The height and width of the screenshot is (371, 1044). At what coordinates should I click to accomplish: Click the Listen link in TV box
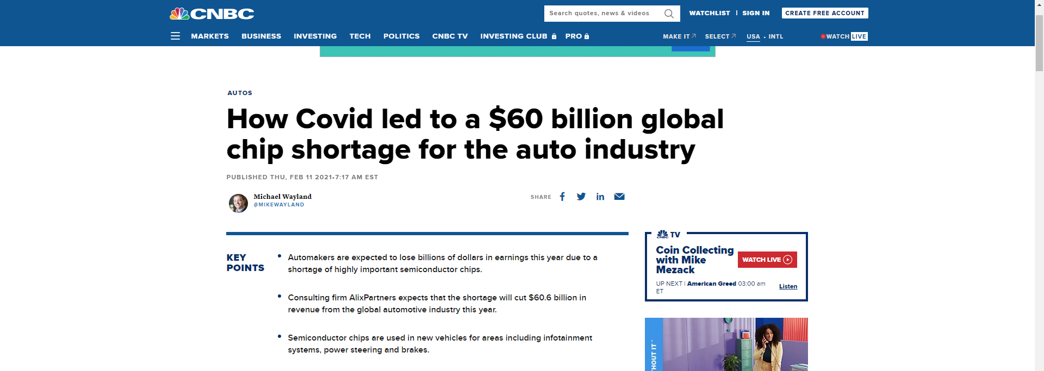tap(788, 286)
